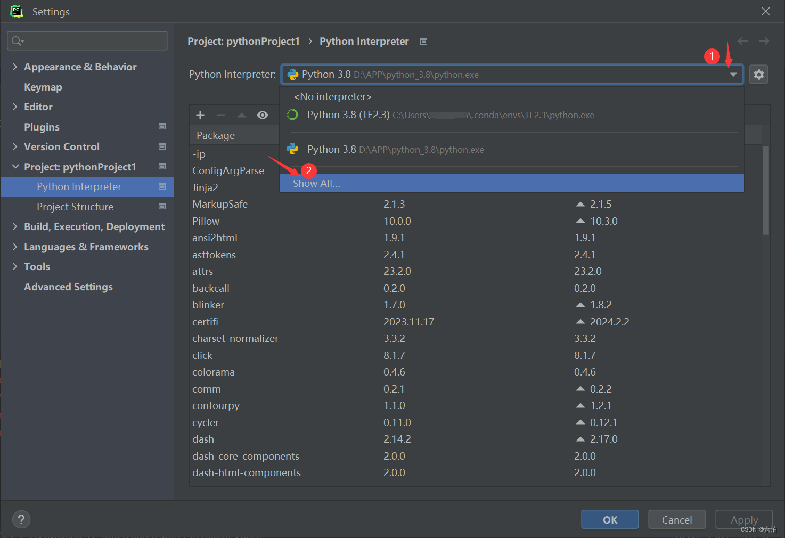Click the settings search field
Image resolution: width=785 pixels, height=538 pixels.
(87, 41)
